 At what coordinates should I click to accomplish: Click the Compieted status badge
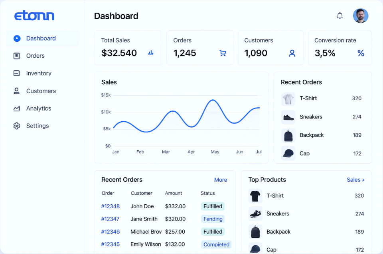(x=216, y=244)
